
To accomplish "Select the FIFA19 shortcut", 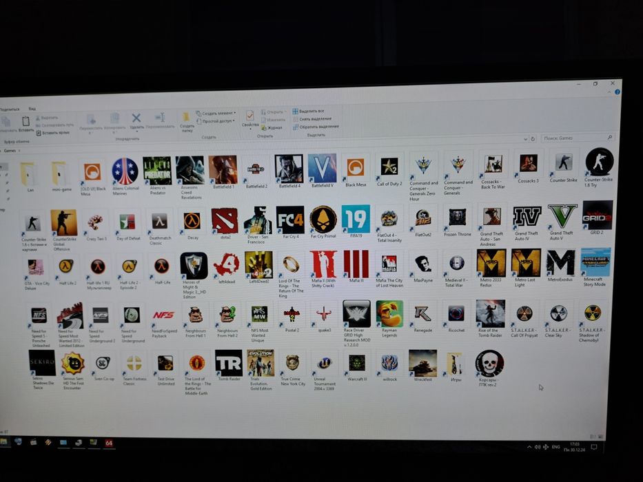I will click(x=356, y=219).
